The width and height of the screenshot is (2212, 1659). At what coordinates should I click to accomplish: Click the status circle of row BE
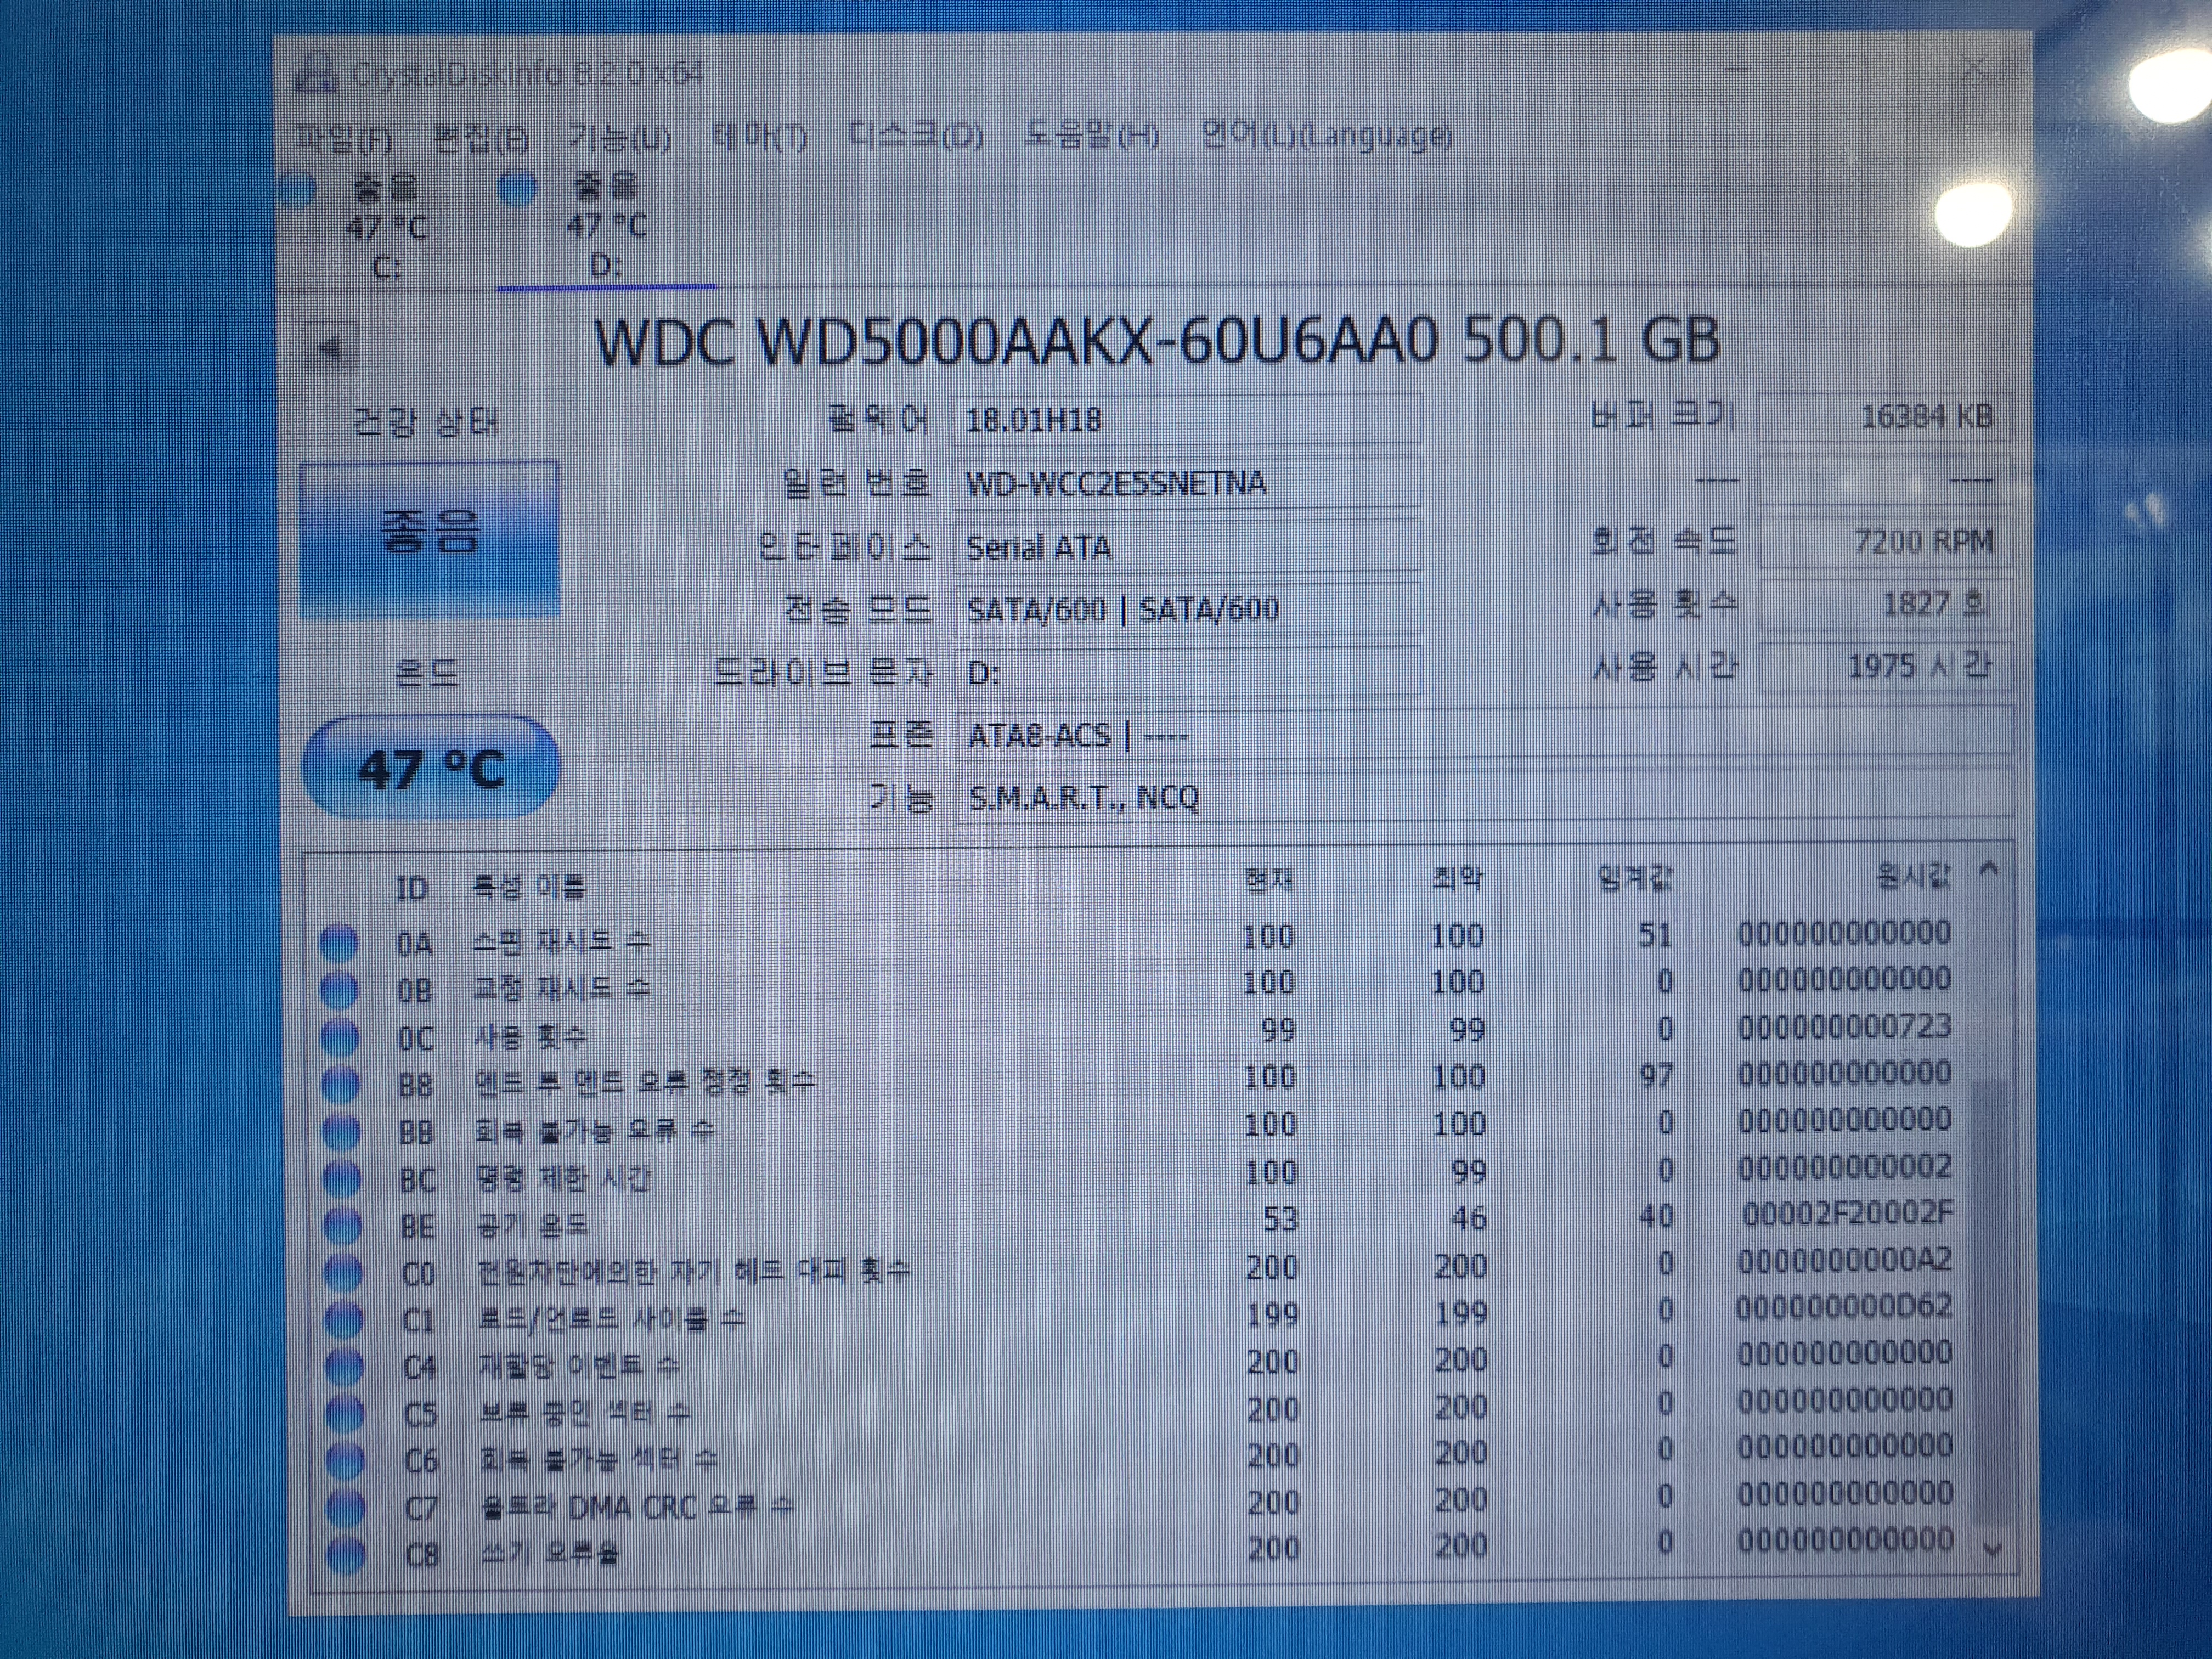pyautogui.click(x=343, y=1226)
